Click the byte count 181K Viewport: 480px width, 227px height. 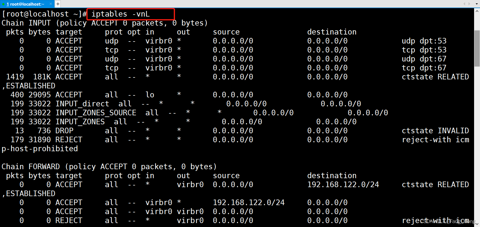(x=42, y=77)
